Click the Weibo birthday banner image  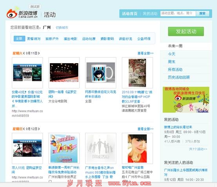(x=186, y=100)
